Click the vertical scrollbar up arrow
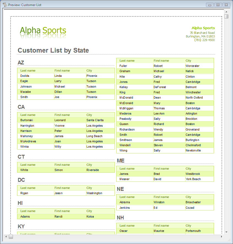 (226, 12)
